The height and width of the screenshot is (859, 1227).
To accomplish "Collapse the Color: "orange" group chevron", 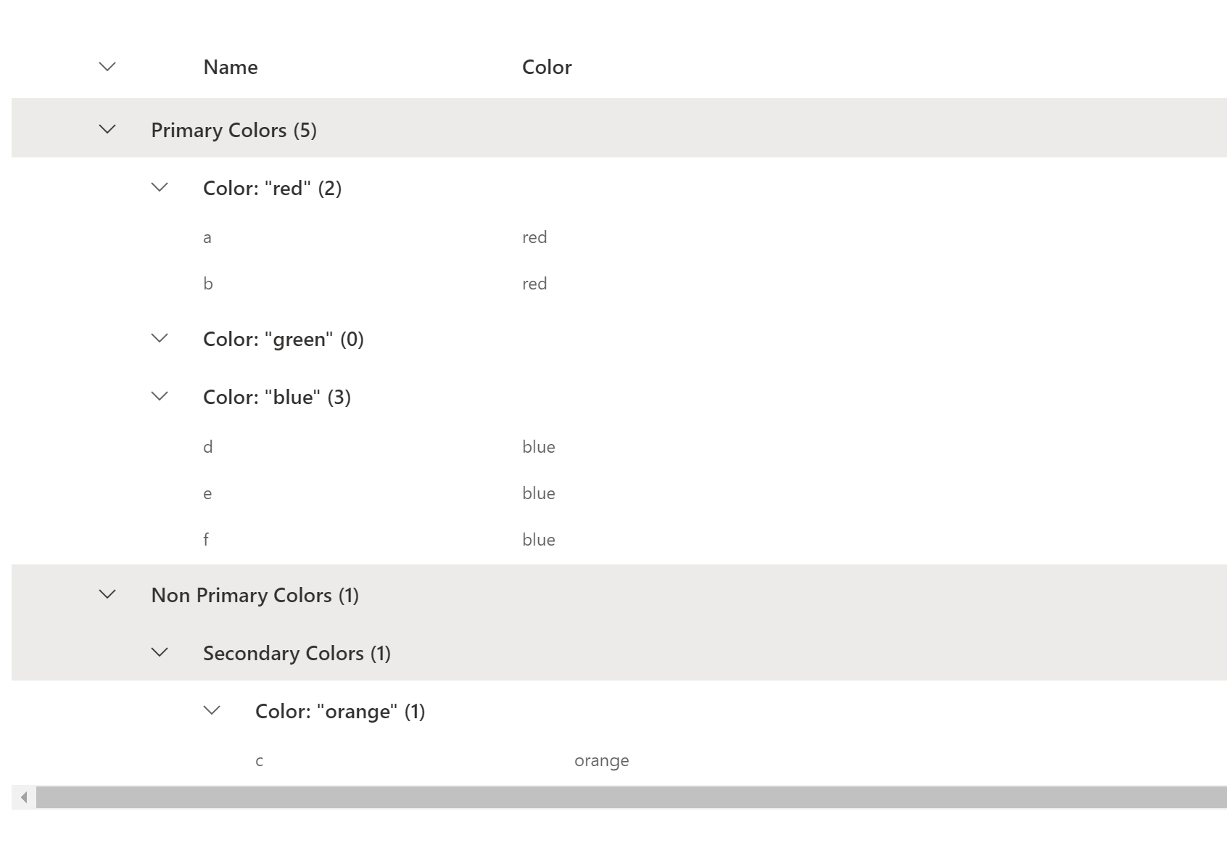I will pos(212,710).
